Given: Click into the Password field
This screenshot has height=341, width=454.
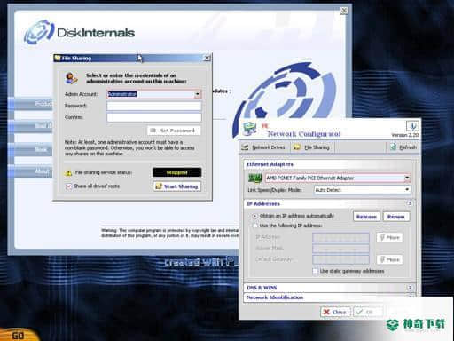Looking at the screenshot, I should [x=154, y=106].
